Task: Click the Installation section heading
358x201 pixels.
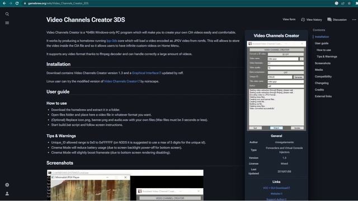Action: [x=58, y=64]
